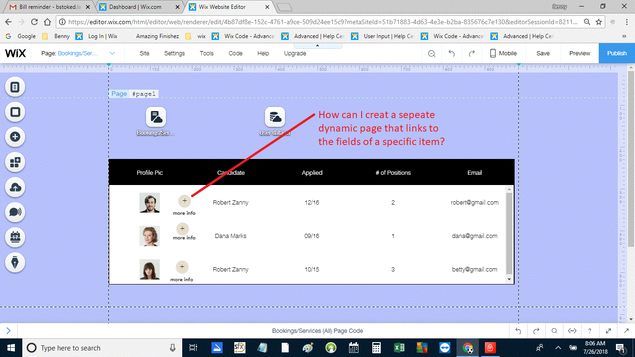Open the Menus & Pages panel
The width and height of the screenshot is (635, 357).
pos(14,86)
